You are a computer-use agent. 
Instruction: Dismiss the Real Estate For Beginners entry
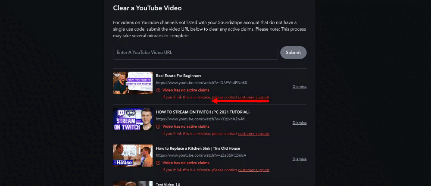pyautogui.click(x=299, y=86)
